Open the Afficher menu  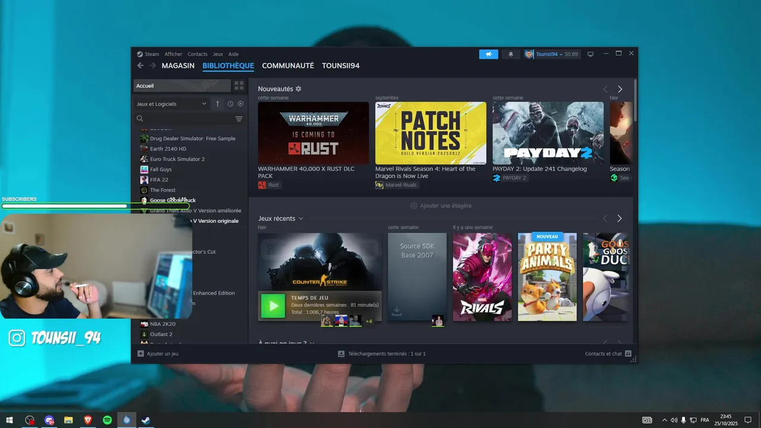[x=174, y=54]
